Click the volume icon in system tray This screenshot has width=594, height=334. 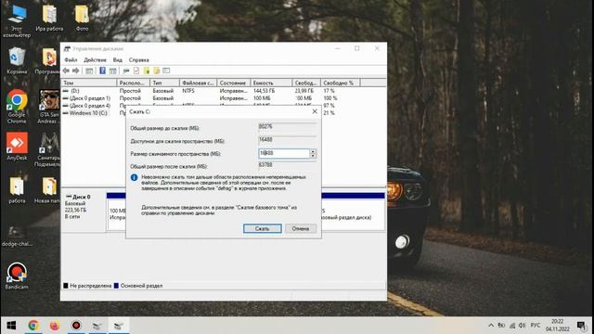pyautogui.click(x=522, y=326)
